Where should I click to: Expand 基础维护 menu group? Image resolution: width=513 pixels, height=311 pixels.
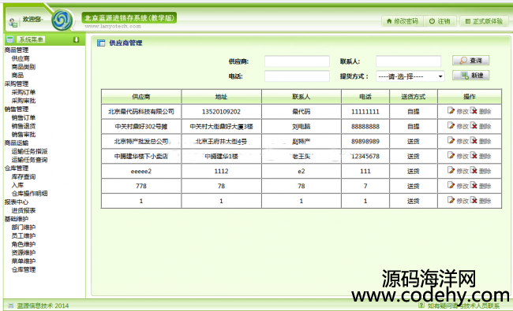[17, 219]
